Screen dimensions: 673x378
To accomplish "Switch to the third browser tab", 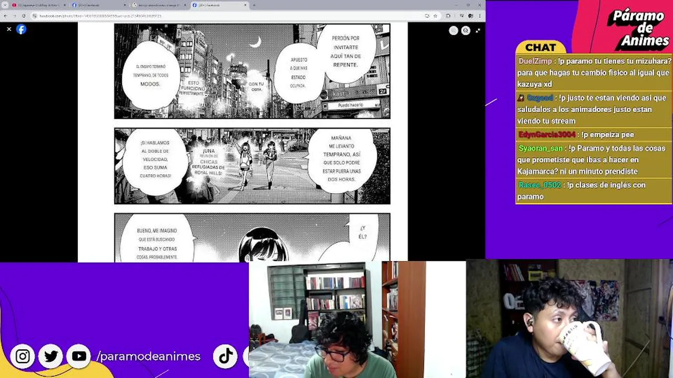I will coord(159,5).
